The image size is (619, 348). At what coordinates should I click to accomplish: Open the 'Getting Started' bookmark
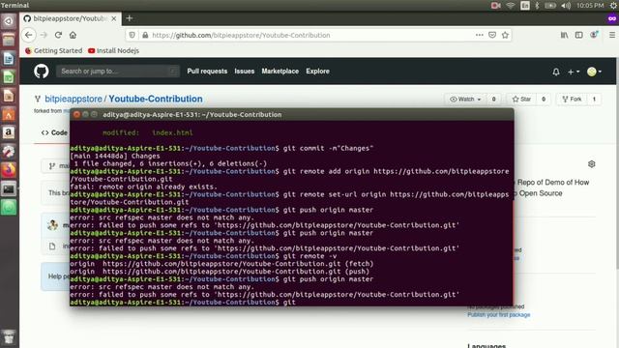[x=54, y=50]
